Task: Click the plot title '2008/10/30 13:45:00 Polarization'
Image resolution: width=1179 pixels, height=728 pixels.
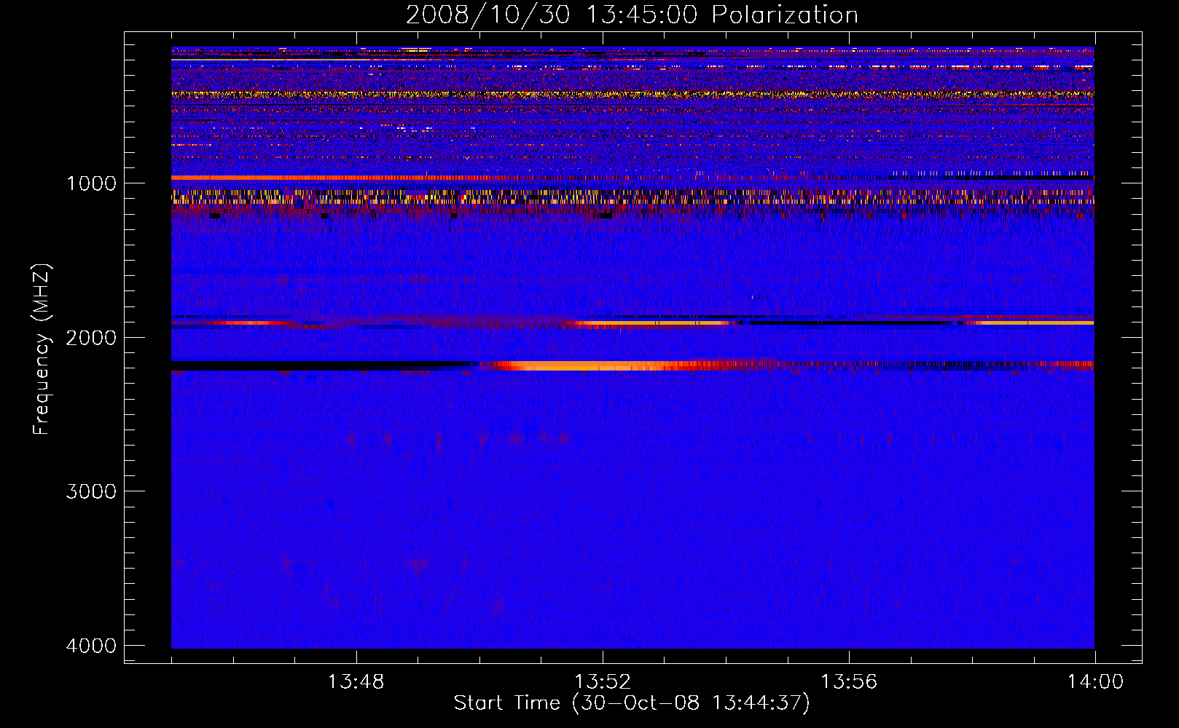Action: (x=632, y=15)
